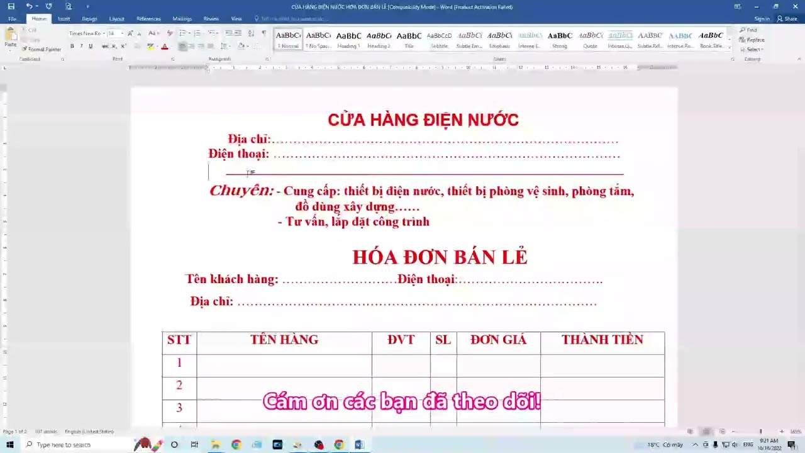Clear all formatting icon

tap(170, 33)
